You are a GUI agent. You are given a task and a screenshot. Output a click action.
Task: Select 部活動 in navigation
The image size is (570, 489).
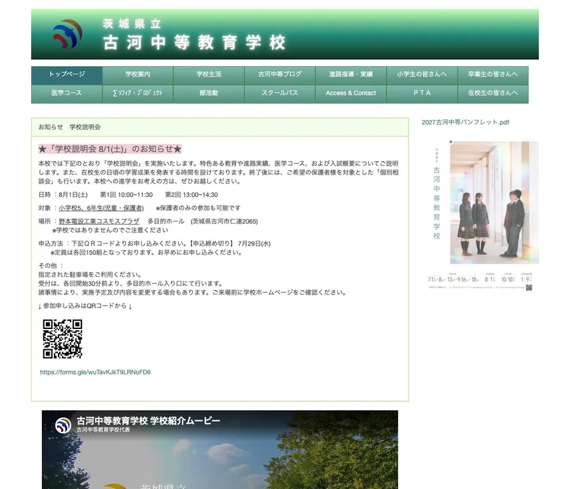tap(209, 93)
